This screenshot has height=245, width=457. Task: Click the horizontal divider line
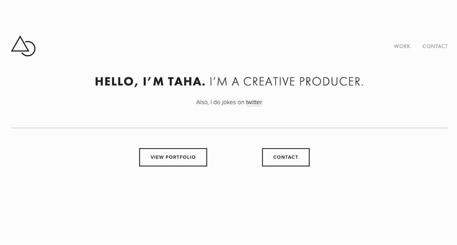coord(229,128)
